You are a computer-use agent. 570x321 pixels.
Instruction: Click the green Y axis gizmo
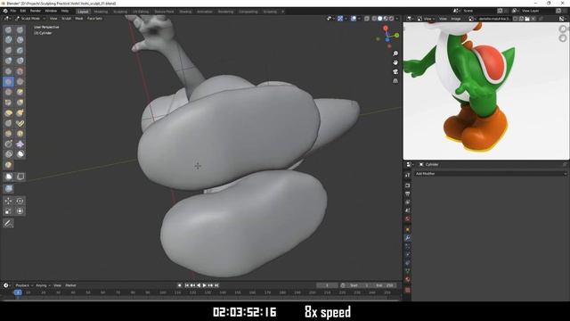396,36
